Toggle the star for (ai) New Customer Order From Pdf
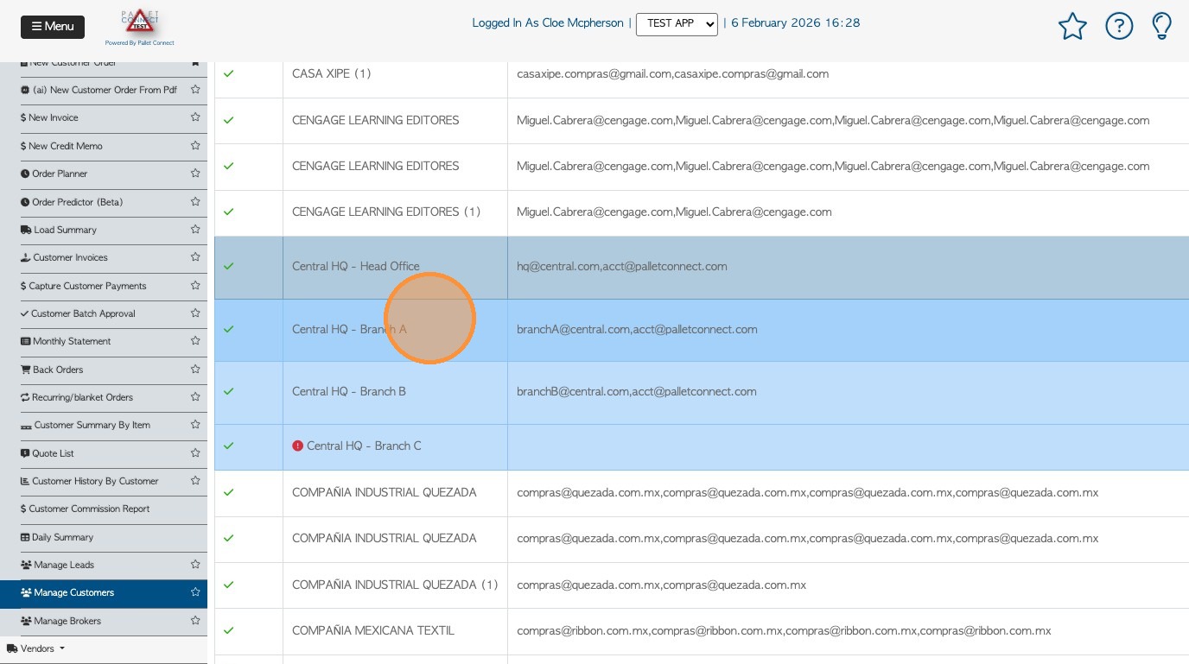 pyautogui.click(x=195, y=90)
